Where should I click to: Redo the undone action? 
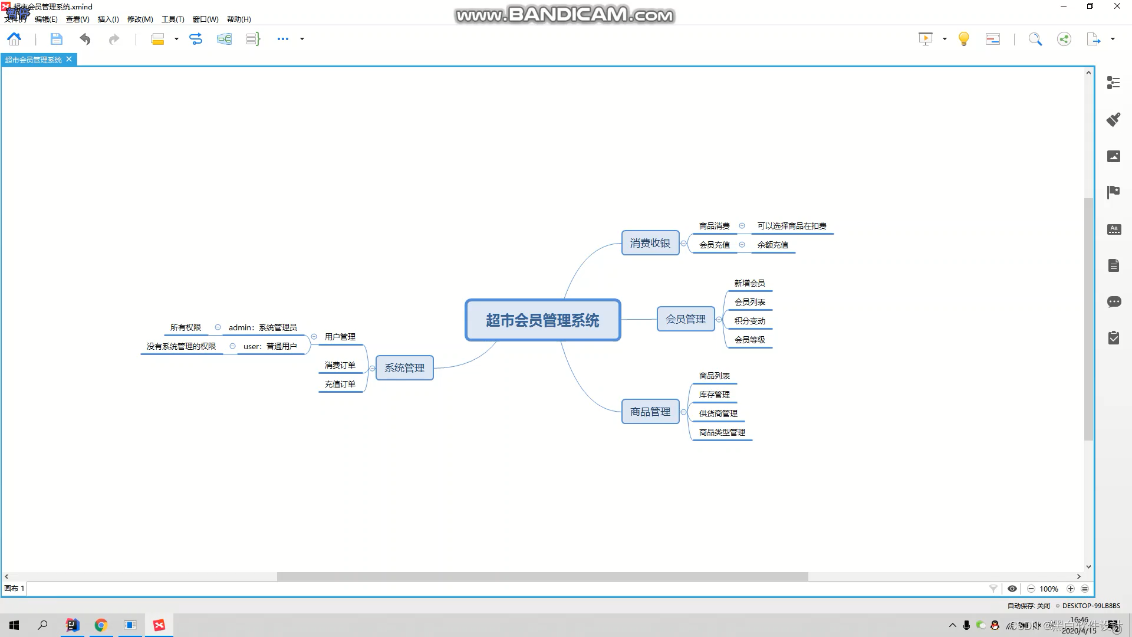coord(114,39)
